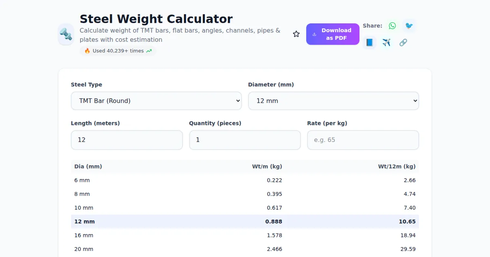Viewport: 490px width, 257px height.
Task: Click the nut and bolt calculator logo
Action: 66,34
